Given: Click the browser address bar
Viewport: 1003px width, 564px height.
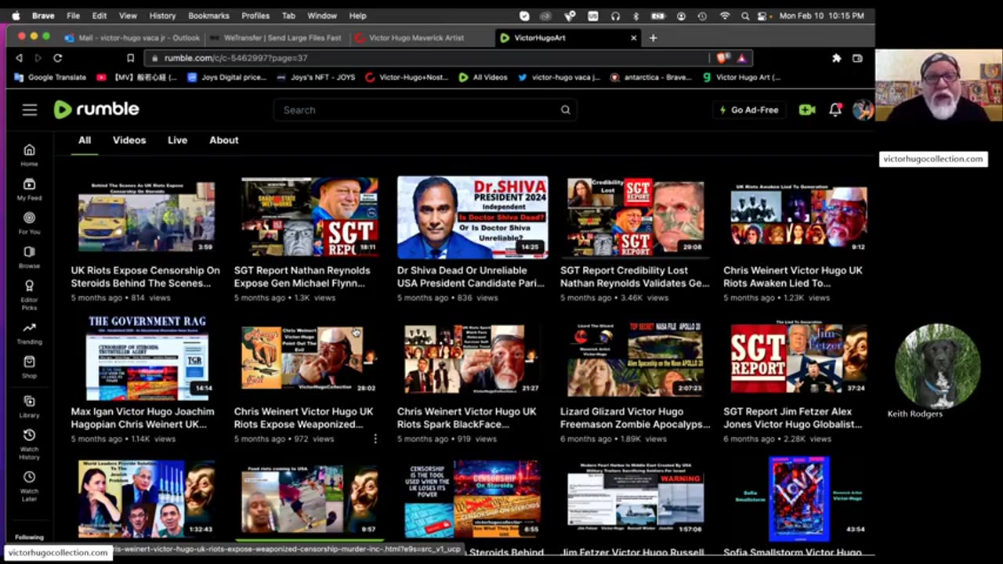Looking at the screenshot, I should [x=427, y=58].
